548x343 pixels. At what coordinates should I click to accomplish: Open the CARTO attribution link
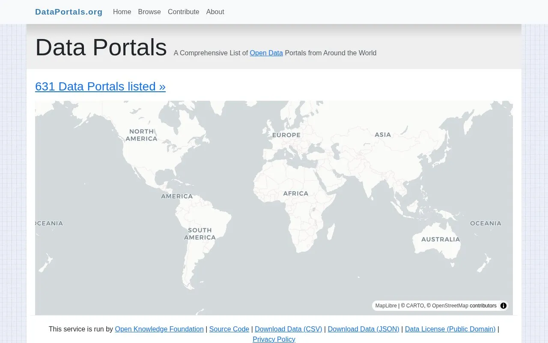(415, 306)
